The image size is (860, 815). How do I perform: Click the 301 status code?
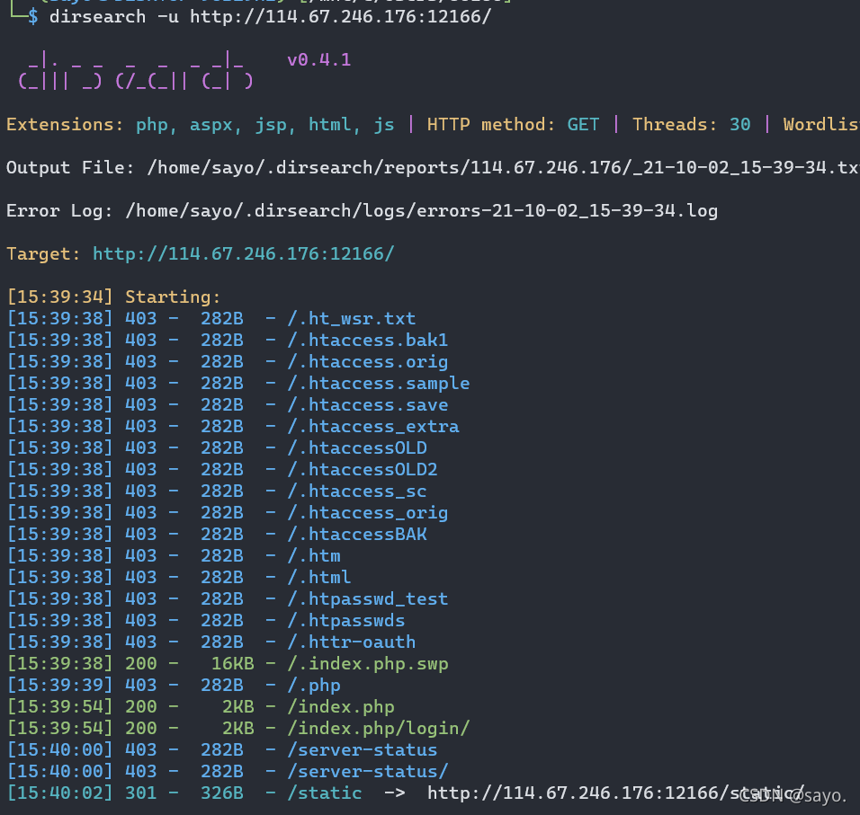pos(140,793)
